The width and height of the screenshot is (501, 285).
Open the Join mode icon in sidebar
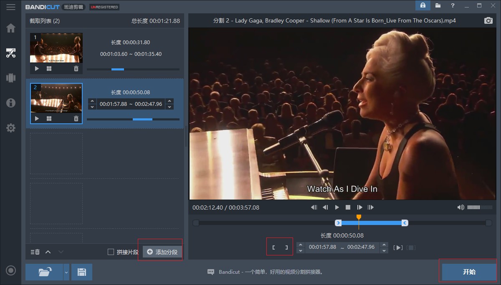11,78
